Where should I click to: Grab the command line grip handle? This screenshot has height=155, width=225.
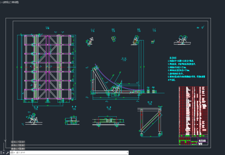tap(1, 153)
